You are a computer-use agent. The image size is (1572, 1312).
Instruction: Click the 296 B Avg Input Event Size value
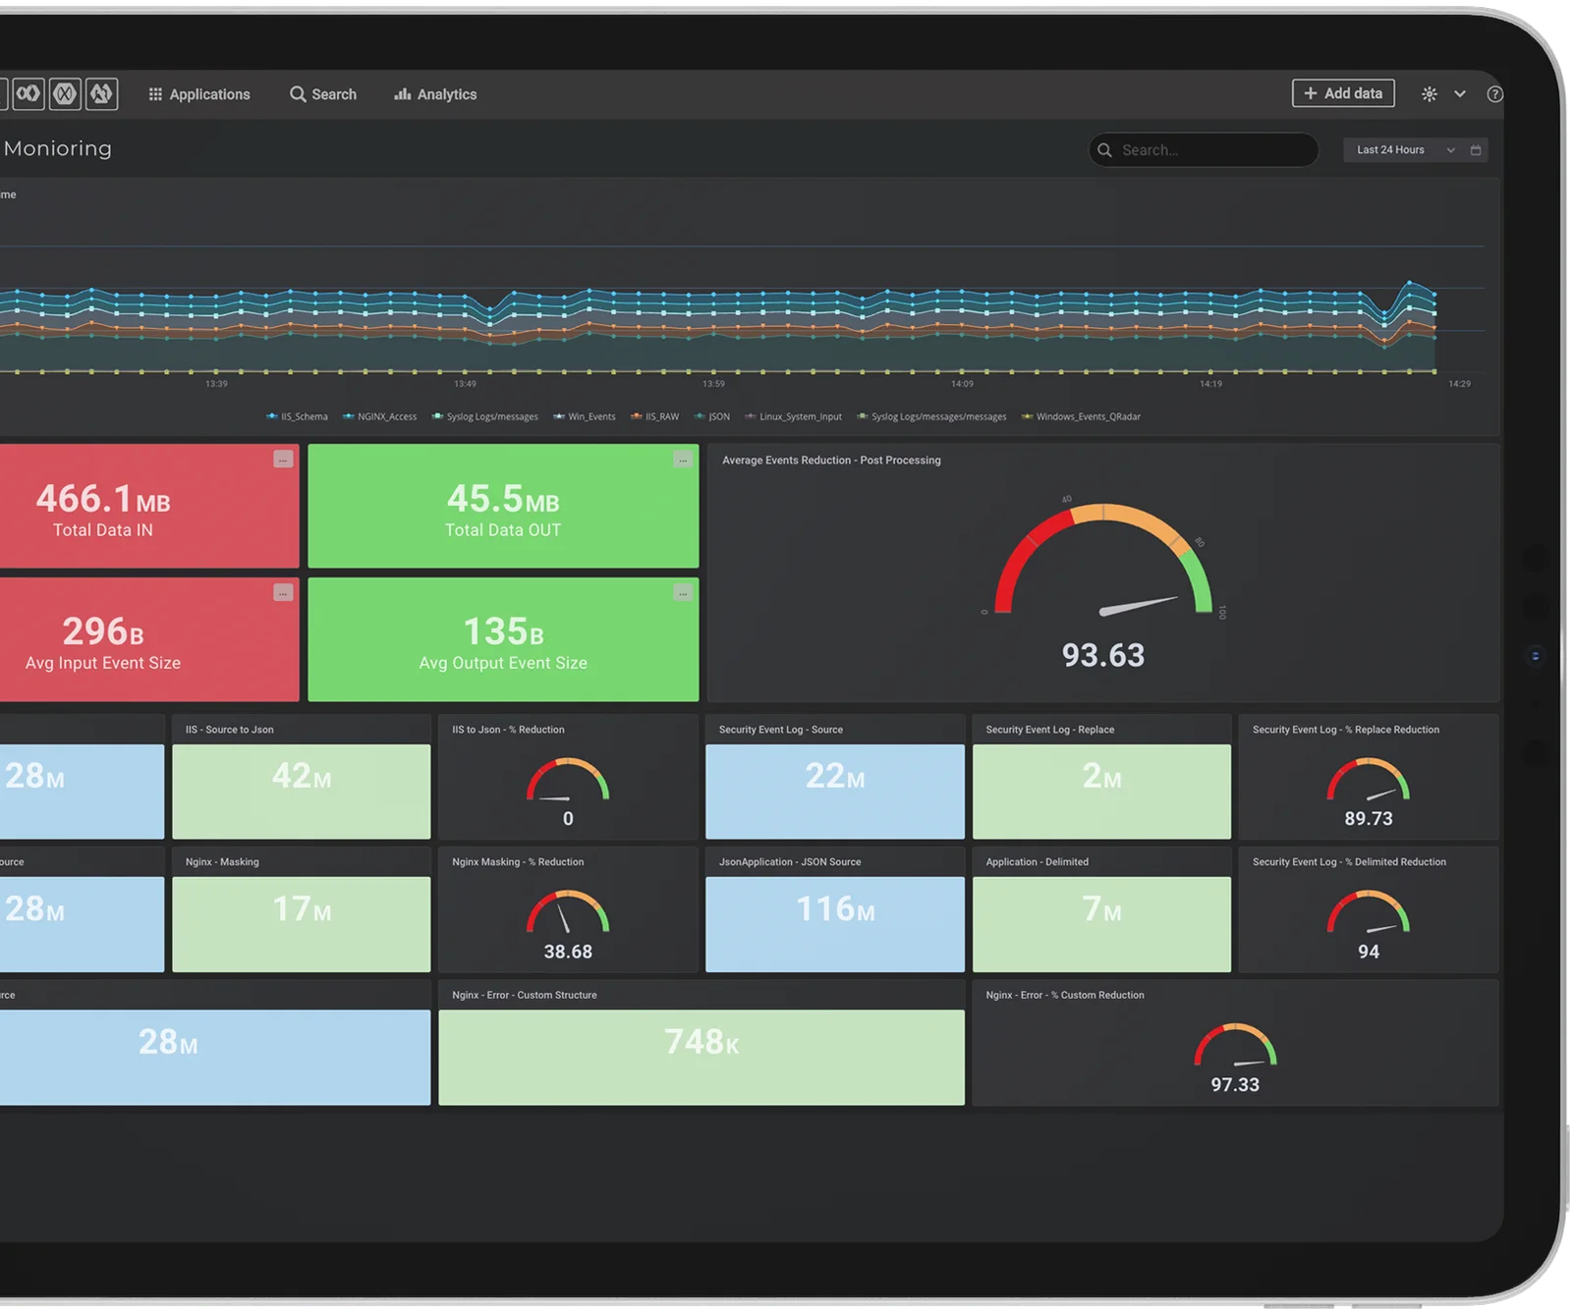tap(103, 631)
